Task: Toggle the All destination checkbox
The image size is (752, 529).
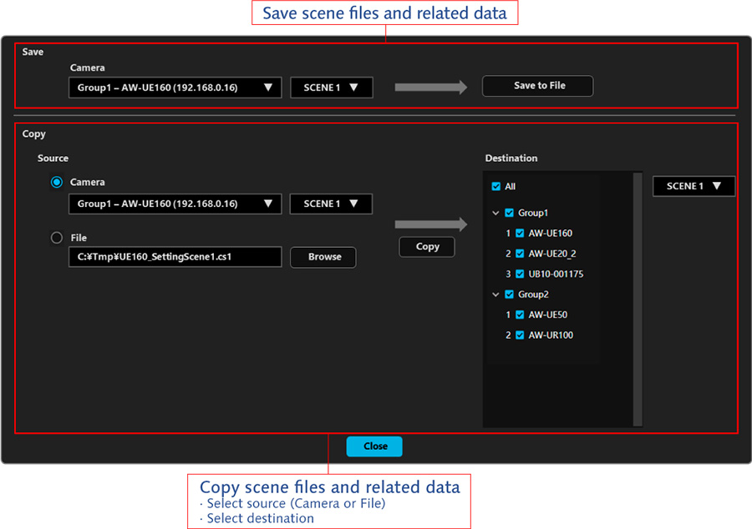Action: [496, 186]
